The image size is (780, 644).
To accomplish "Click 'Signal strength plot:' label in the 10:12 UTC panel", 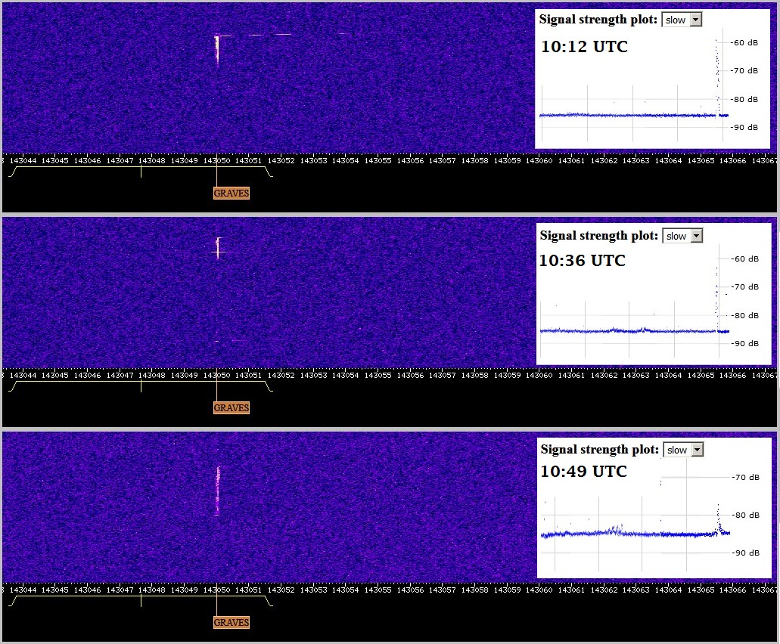I will pos(598,20).
